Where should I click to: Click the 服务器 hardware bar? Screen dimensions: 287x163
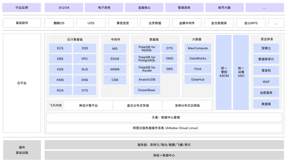(164, 145)
